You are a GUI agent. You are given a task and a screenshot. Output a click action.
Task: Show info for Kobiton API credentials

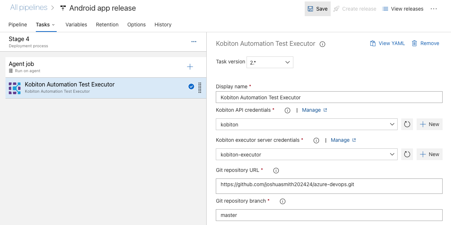coord(287,110)
